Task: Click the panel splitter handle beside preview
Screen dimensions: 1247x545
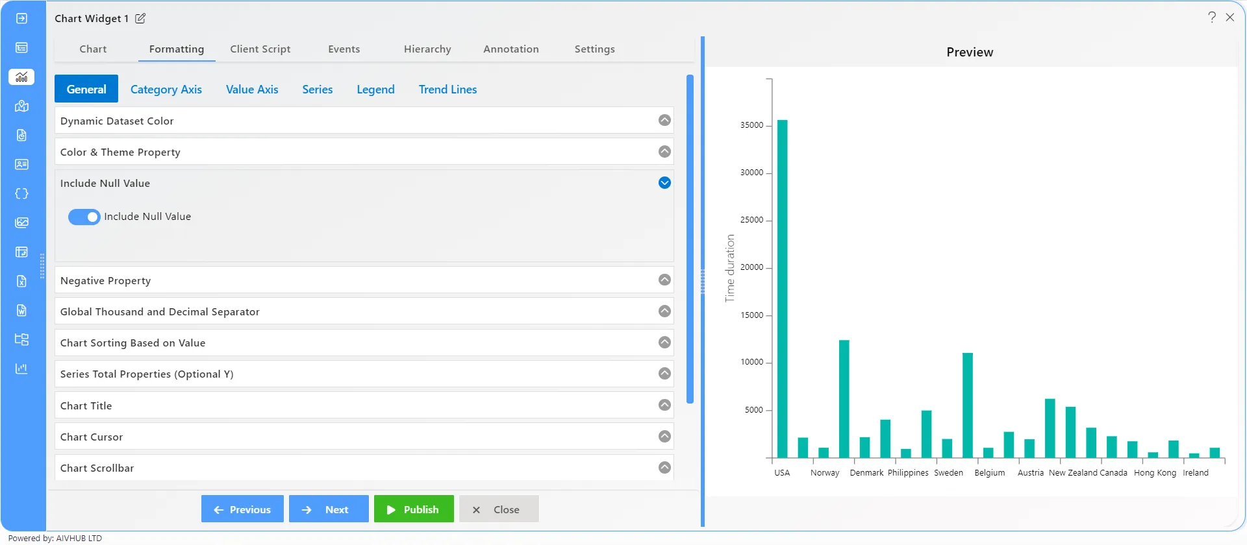Action: (703, 282)
